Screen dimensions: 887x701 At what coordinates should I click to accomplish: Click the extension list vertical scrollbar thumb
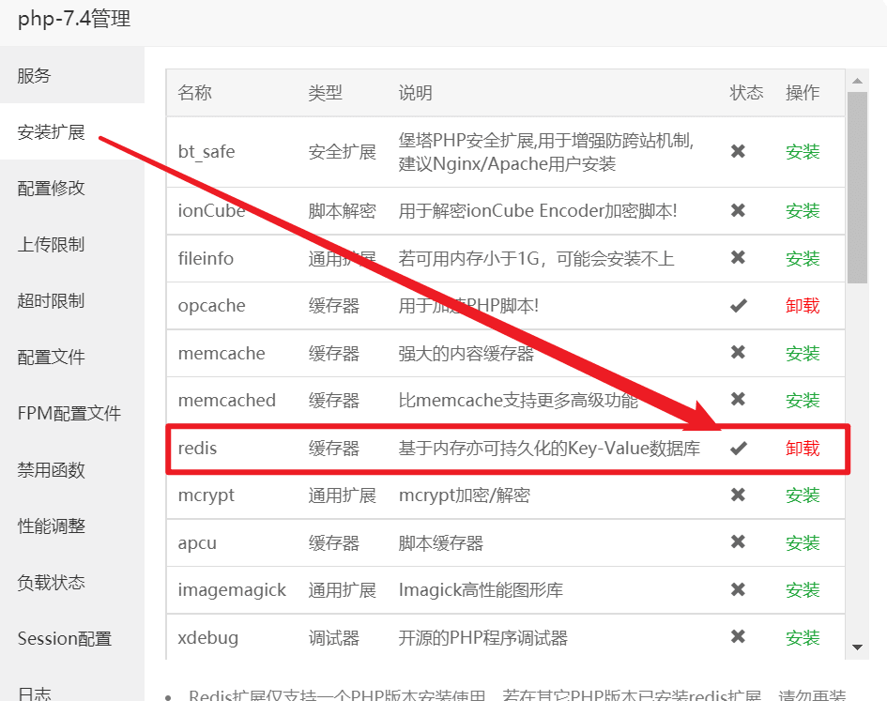[x=857, y=188]
